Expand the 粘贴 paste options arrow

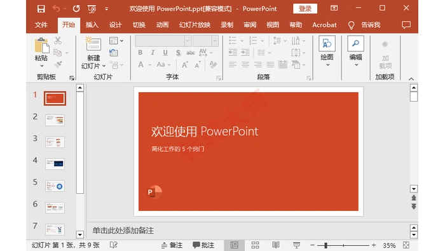(x=42, y=66)
